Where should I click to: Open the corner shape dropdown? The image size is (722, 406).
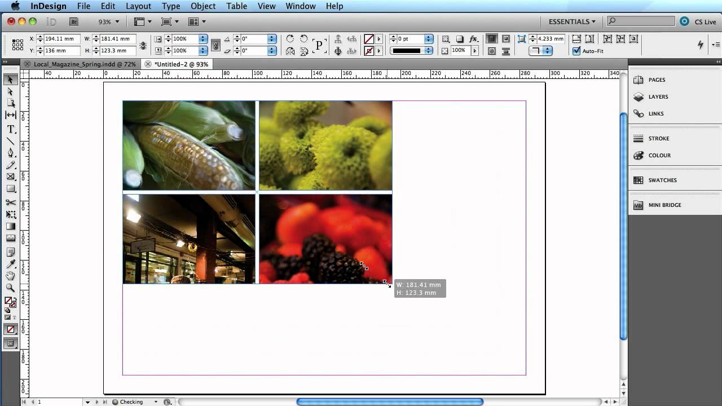(x=549, y=51)
